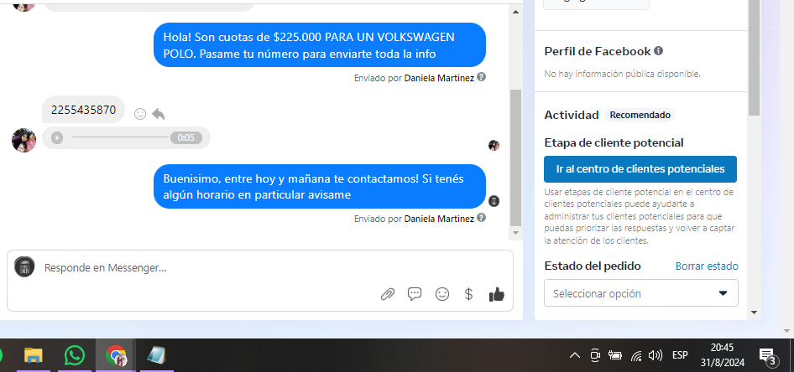
Task: Click small page badge beside last message
Action: (494, 200)
